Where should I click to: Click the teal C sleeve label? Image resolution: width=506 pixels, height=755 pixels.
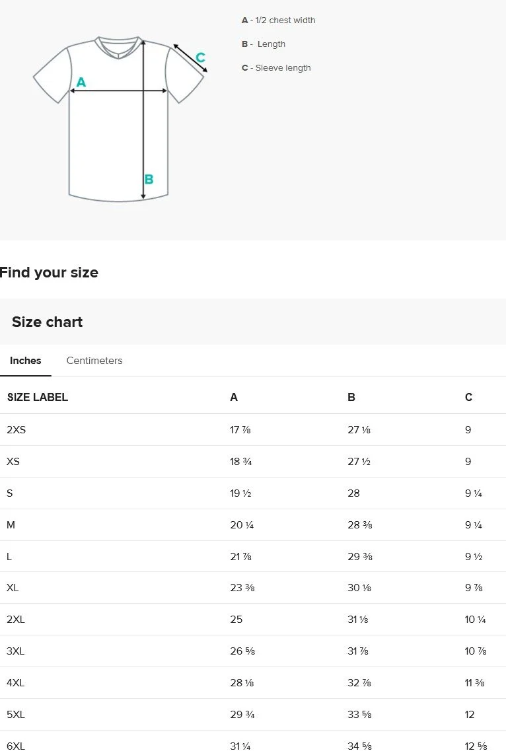(201, 57)
